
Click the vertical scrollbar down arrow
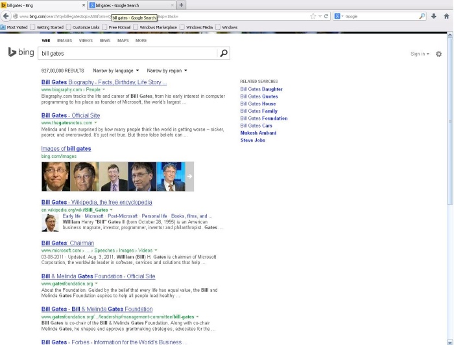[450, 342]
